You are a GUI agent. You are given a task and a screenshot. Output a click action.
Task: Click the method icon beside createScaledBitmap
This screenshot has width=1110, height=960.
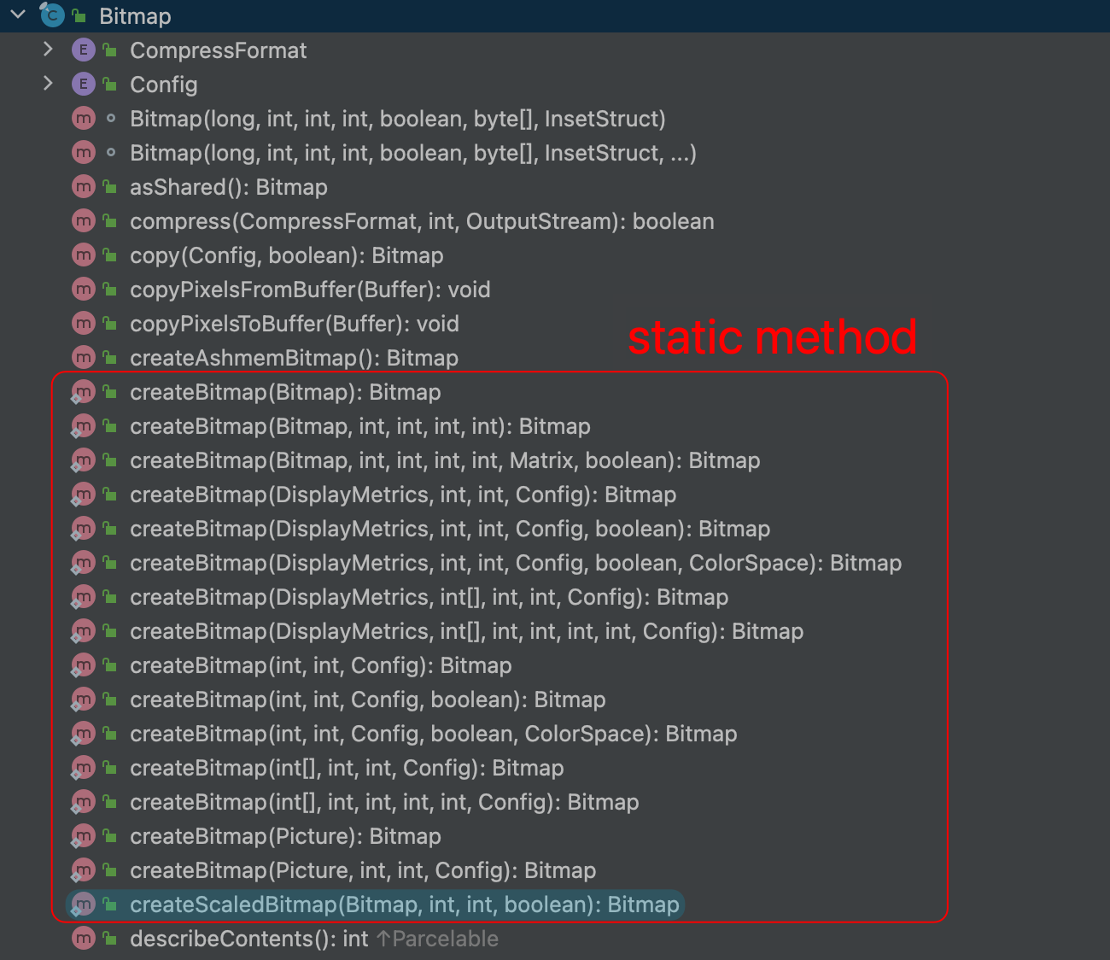coord(83,904)
